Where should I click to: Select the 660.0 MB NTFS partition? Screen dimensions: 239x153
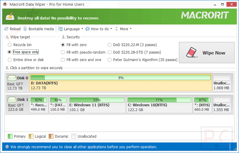pos(203,104)
